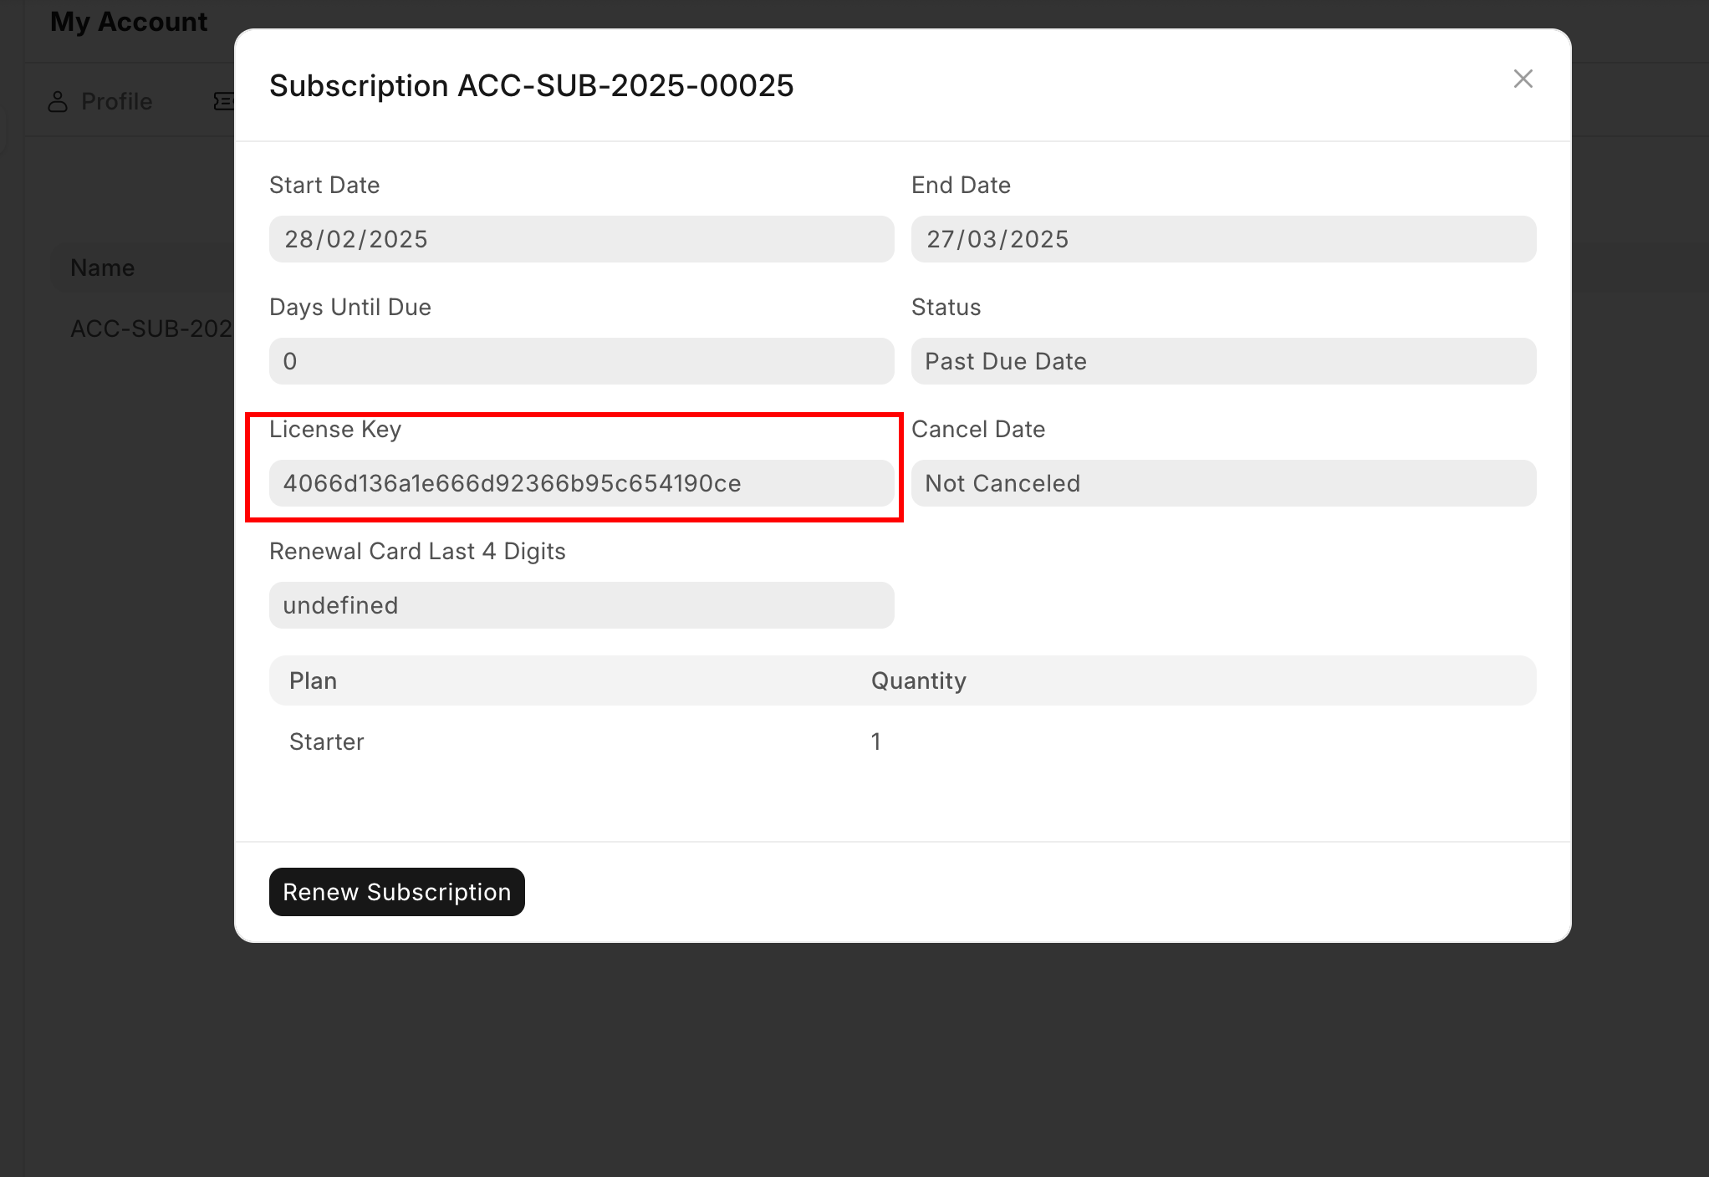The image size is (1709, 1177).
Task: Close the subscription dialog with X
Action: click(x=1523, y=79)
